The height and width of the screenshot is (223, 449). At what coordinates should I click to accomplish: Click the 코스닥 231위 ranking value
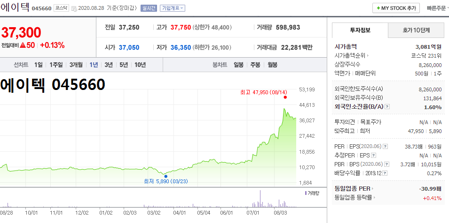pos(426,56)
